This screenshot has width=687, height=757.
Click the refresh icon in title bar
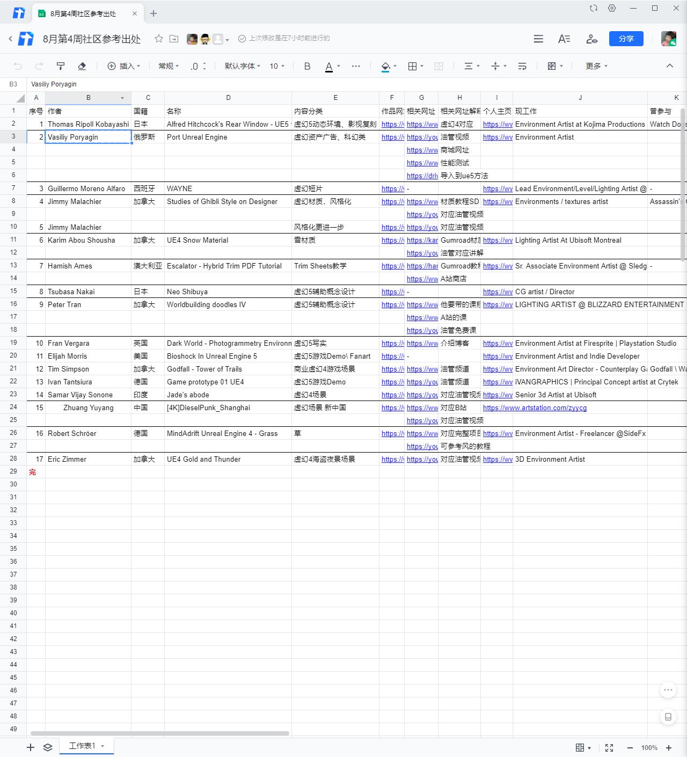593,8
